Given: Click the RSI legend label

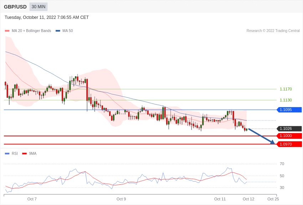Looking at the screenshot, I should (15, 154).
